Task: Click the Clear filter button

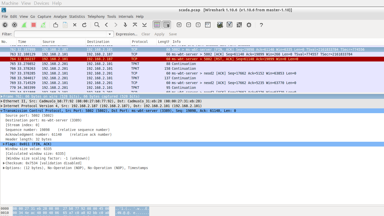Action: coord(146,34)
